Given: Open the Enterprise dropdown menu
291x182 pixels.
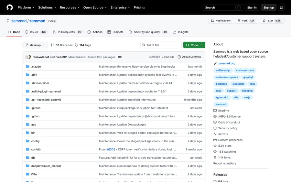Looking at the screenshot, I should click(x=120, y=7).
